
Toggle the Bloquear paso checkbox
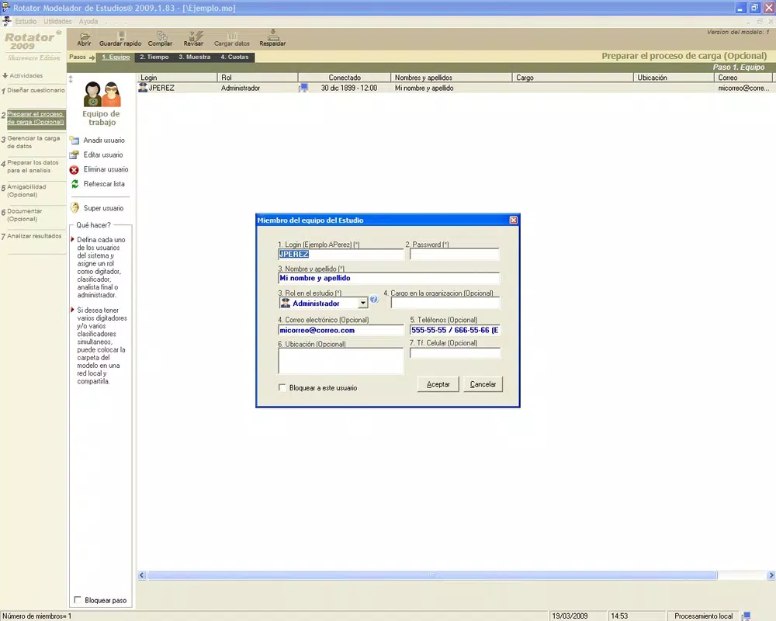77,600
